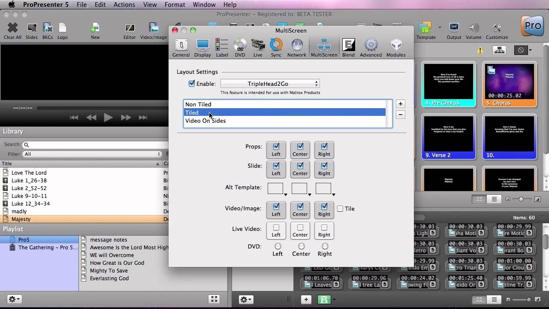549x309 pixels.
Task: Open the DVD preferences tab
Action: click(x=240, y=48)
